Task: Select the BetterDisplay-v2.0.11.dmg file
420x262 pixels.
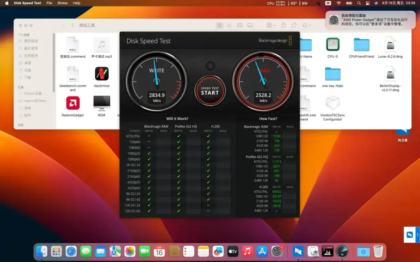Action: click(x=390, y=79)
